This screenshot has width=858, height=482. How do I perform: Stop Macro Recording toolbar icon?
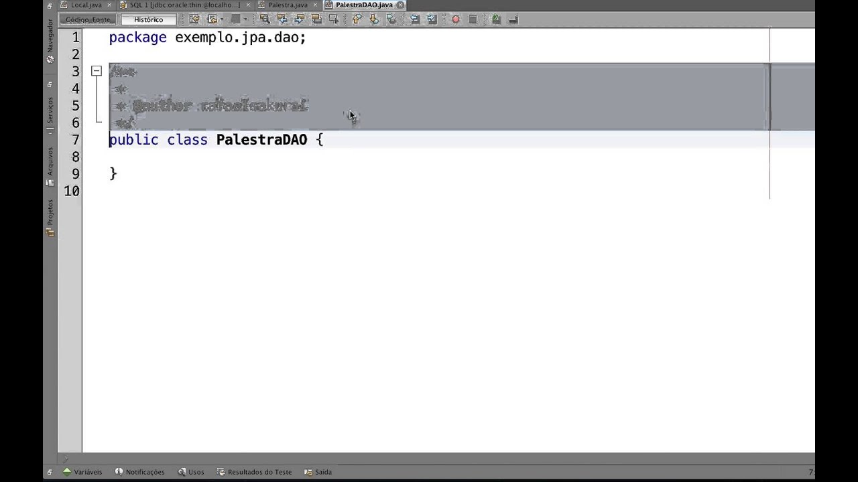click(473, 19)
